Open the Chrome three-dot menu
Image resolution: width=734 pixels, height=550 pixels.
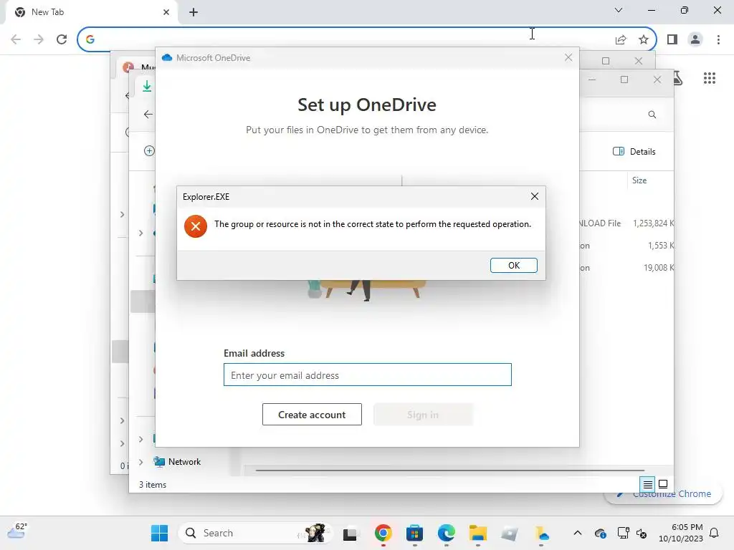tap(718, 39)
